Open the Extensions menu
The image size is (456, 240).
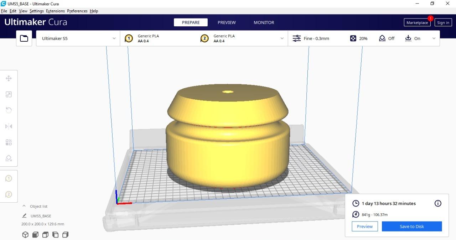point(55,11)
